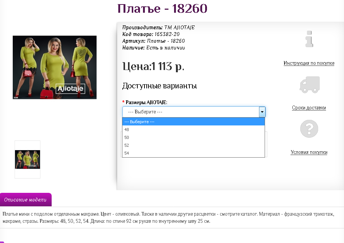Image resolution: width=344 pixels, height=243 pixels.
Task: Click the Размеры AJIOTAJE select field
Action: 194,112
